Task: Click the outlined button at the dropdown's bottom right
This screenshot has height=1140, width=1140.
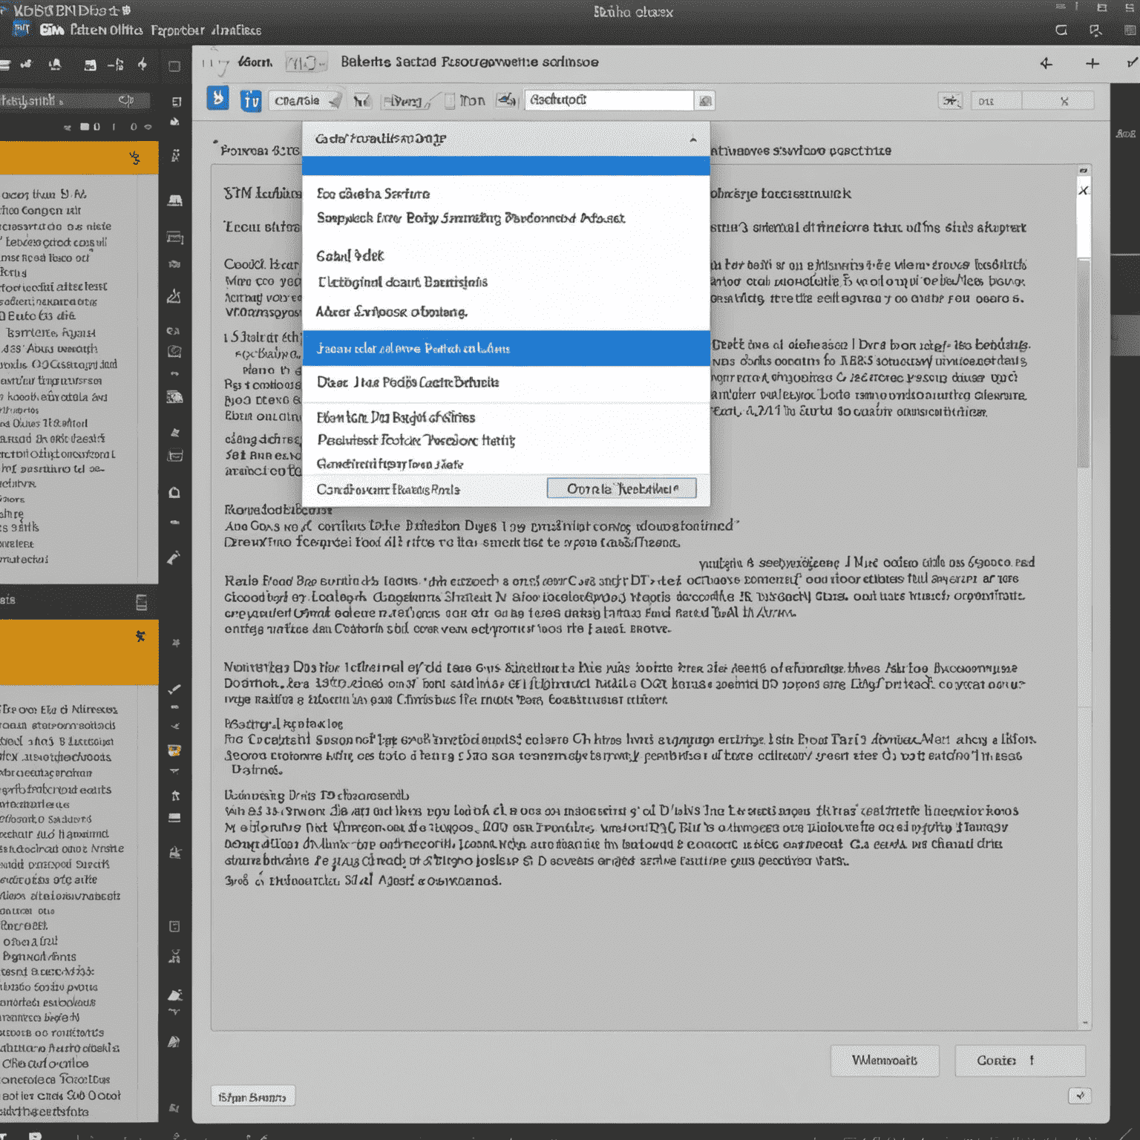Action: pos(621,488)
